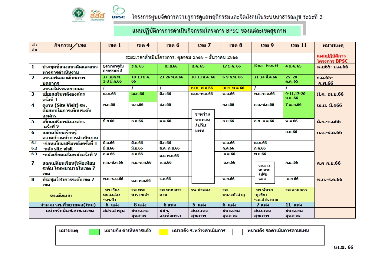Select the เขต 7 column header
Screen dimensions: 372x260
pos(204,45)
